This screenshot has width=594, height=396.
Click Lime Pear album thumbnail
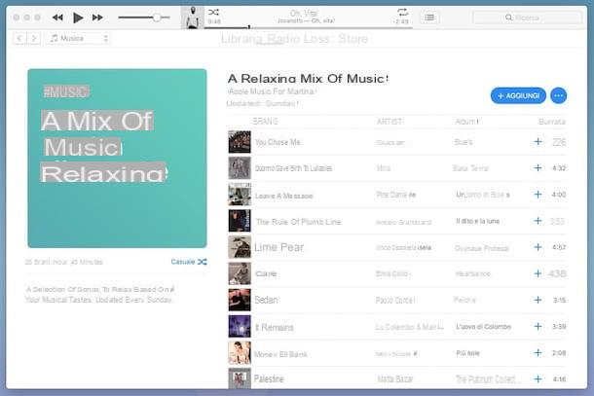point(240,247)
